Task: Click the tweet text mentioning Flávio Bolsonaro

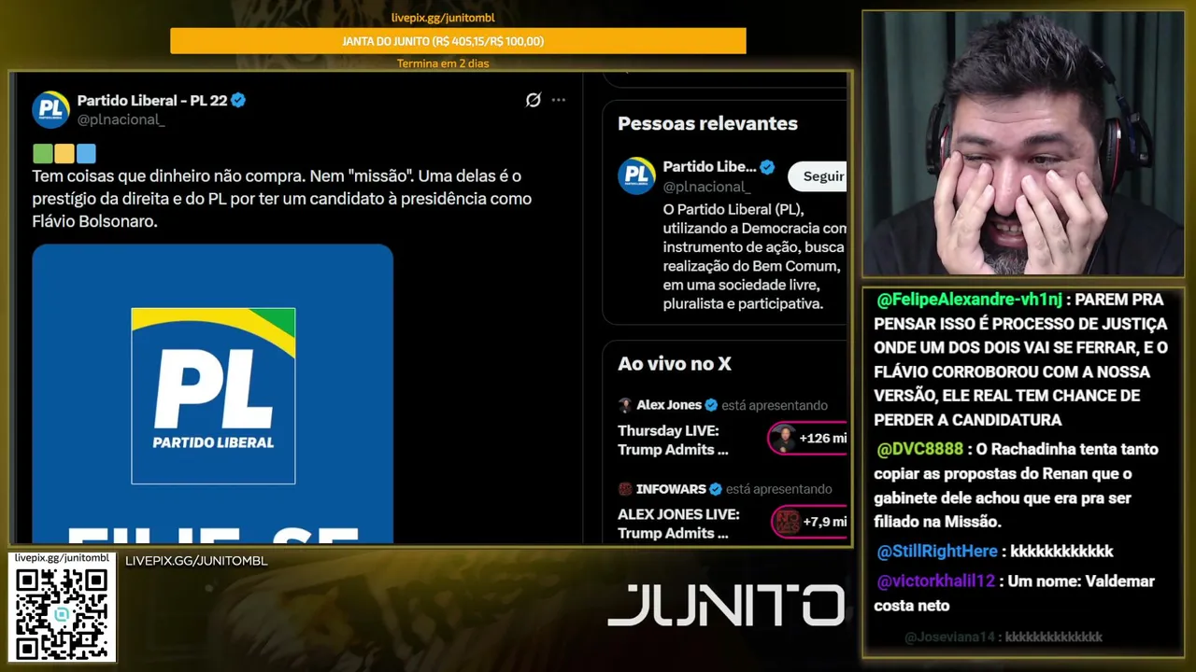Action: click(x=282, y=199)
